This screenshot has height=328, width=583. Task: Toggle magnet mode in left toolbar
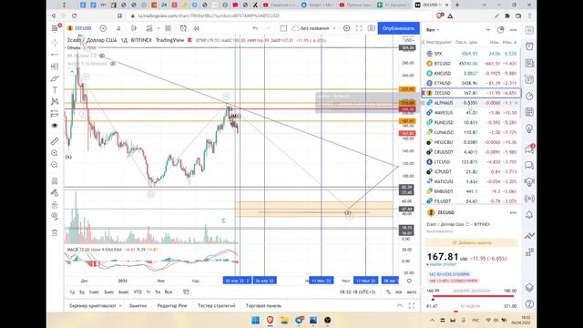55,181
